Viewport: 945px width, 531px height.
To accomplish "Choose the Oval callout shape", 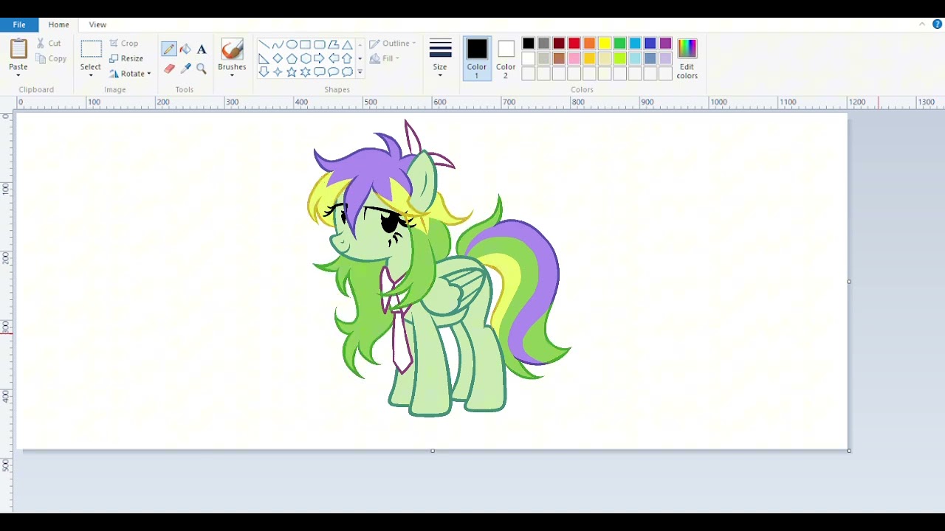I will click(x=334, y=72).
